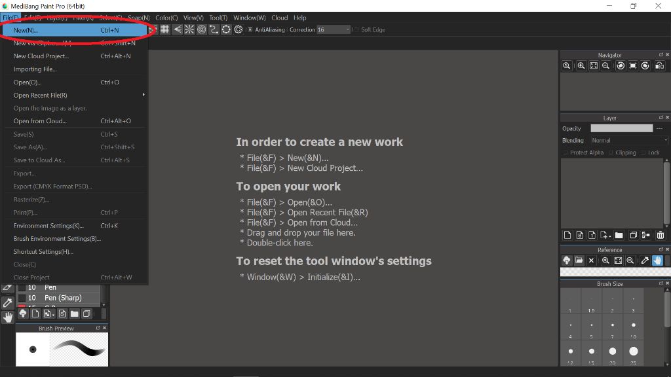This screenshot has height=377, width=671.
Task: Click Navigator fit to screen icon
Action: point(594,66)
